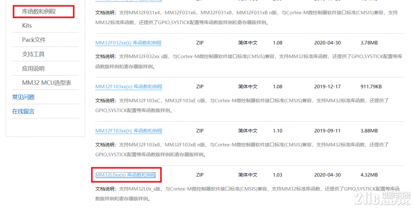Click date 2020-04-30 in MM32L0xx(s) row
The image size is (413, 208).
click(x=327, y=175)
